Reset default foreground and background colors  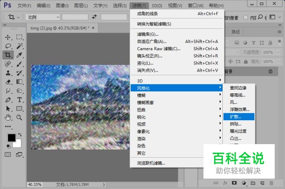[x=9, y=146]
